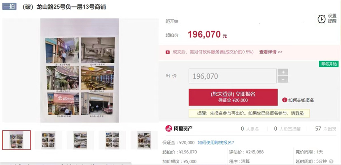Image resolution: width=341 pixels, height=165 pixels.
Task: Click the 登录 link in the reminder
Action: (x=299, y=113)
